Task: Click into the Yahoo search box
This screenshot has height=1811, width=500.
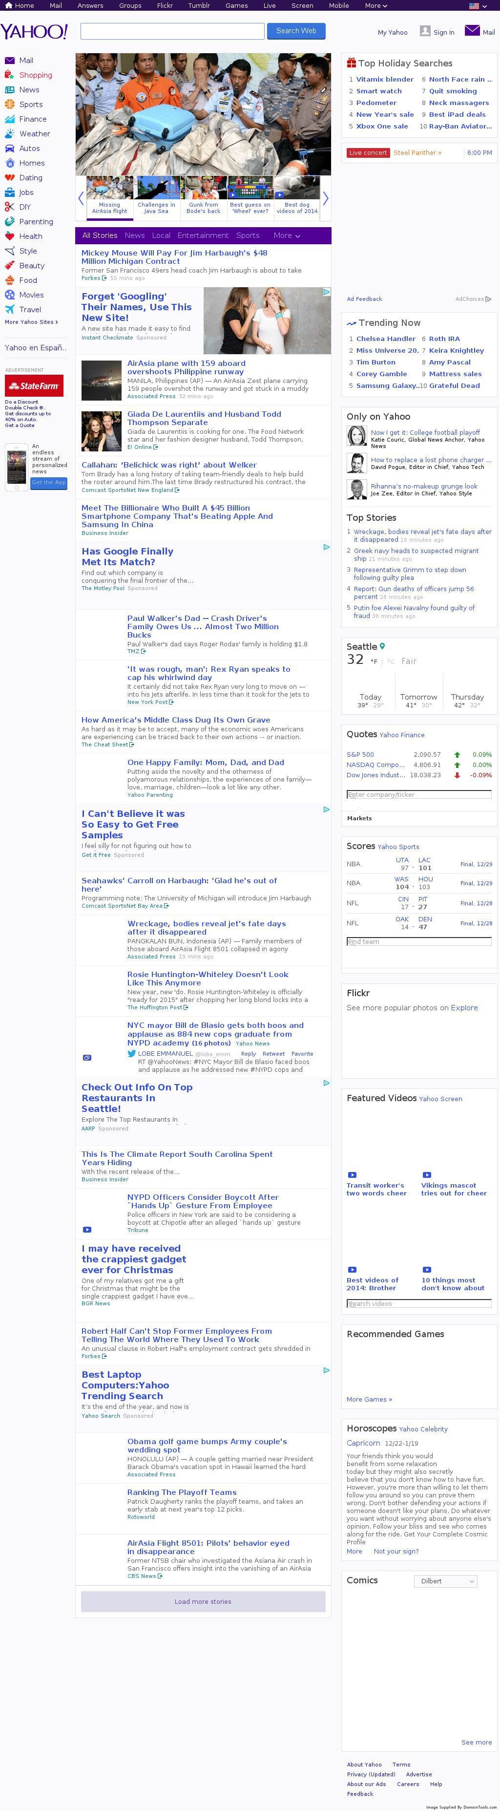Action: (172, 31)
